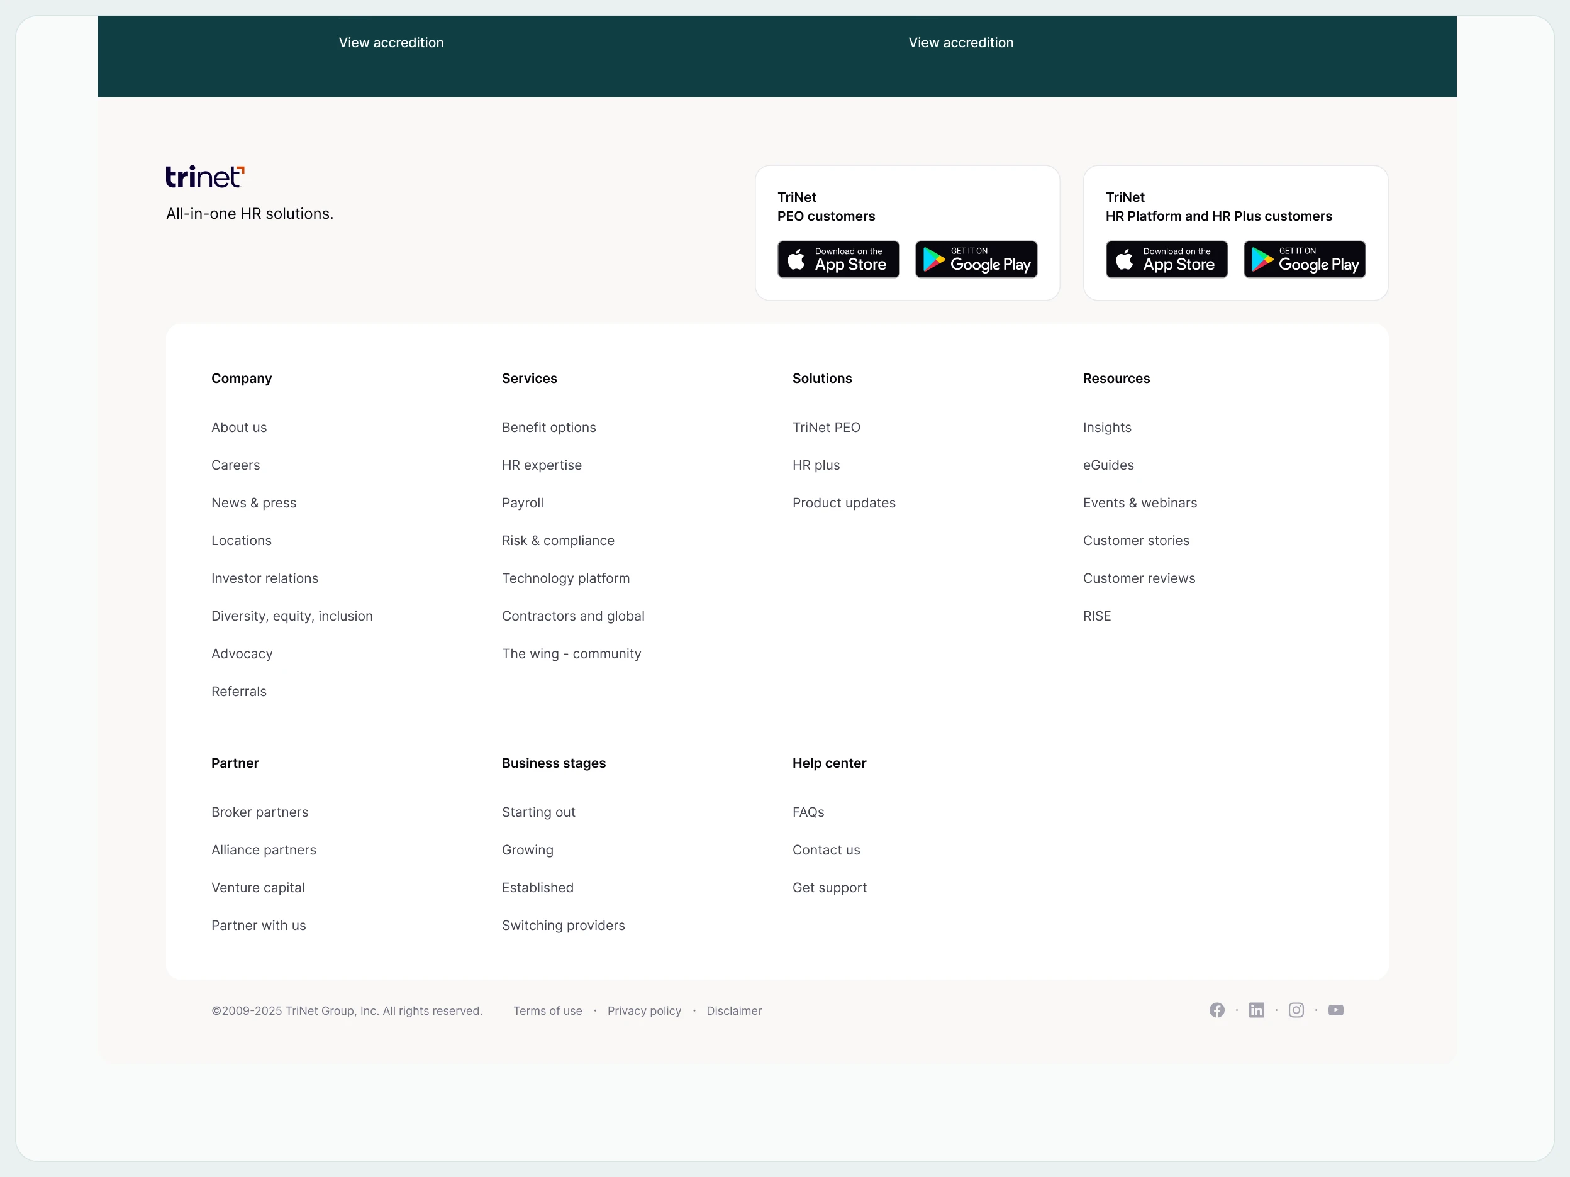
Task: Open Technology platform under Services
Action: click(x=565, y=578)
